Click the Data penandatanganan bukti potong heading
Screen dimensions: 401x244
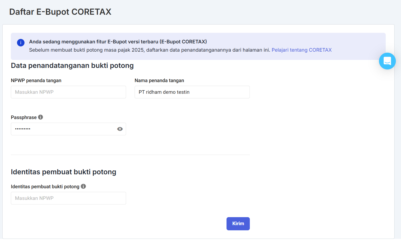tap(72, 66)
